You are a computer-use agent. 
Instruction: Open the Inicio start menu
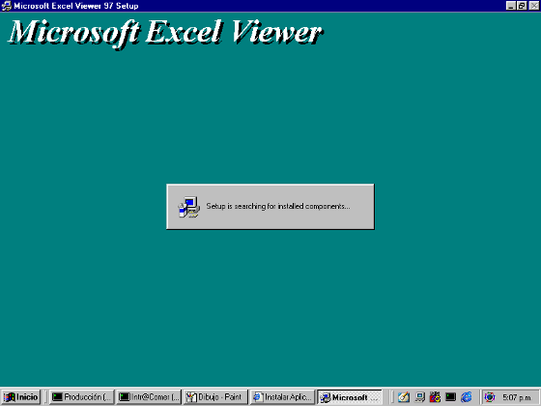click(20, 397)
